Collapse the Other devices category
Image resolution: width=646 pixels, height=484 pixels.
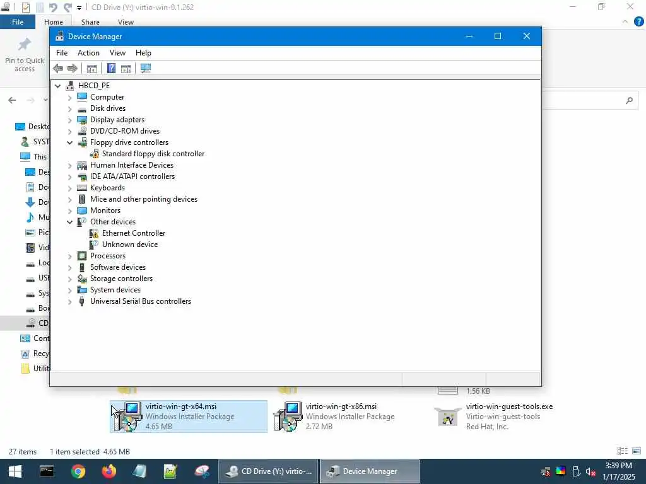[69, 222]
